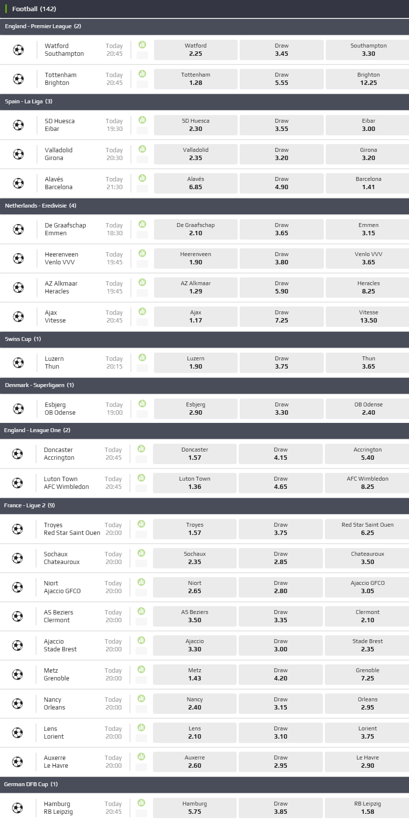Toggle the grey box under Doncaster stats icon
The image size is (409, 823).
(x=141, y=459)
